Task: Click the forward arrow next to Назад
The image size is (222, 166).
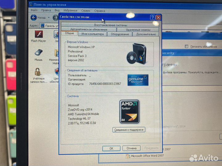Action: click(x=55, y=18)
